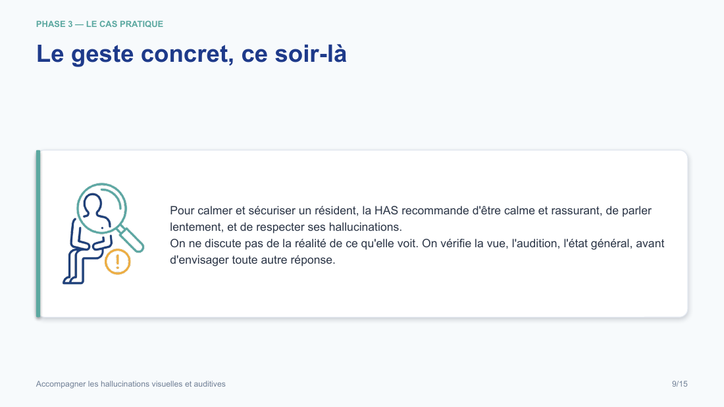Click the magnifying glass lens icon
Viewport: 724px width, 407px height.
[101, 208]
